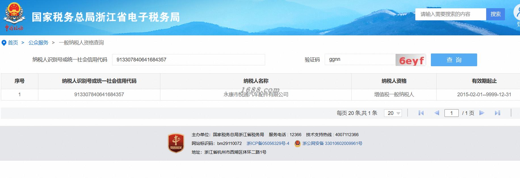Click the 党政机关 red badge icon

pos(176,143)
